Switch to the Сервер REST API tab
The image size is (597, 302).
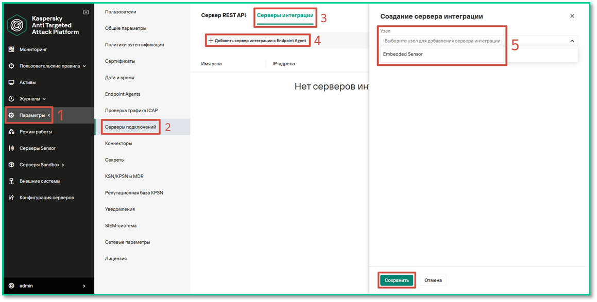click(224, 15)
